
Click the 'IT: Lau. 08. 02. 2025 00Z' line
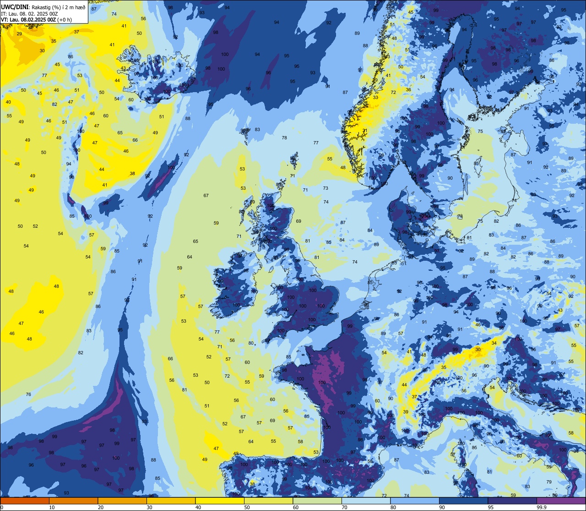(29, 14)
